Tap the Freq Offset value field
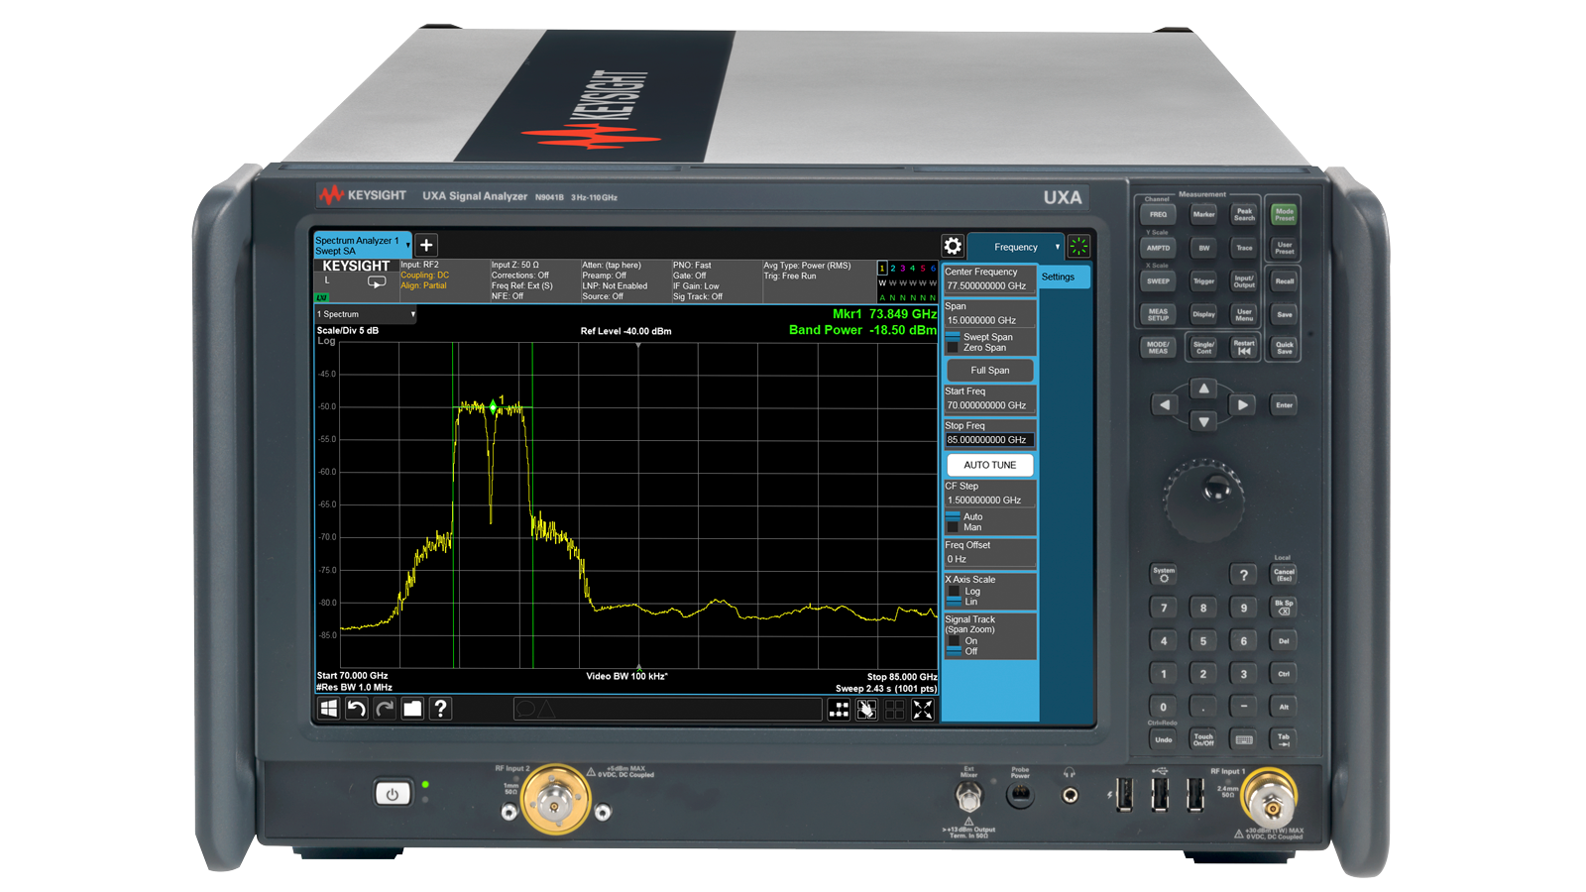The image size is (1586, 892). (989, 559)
